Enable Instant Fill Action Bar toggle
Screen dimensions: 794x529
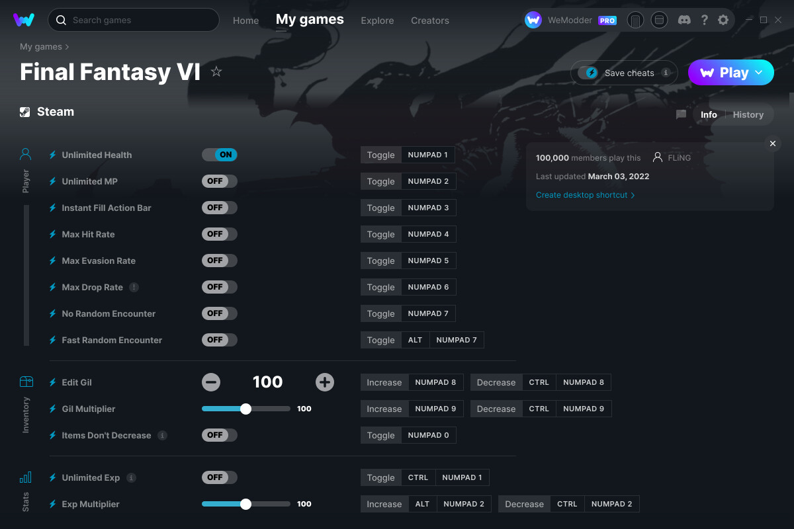220,208
